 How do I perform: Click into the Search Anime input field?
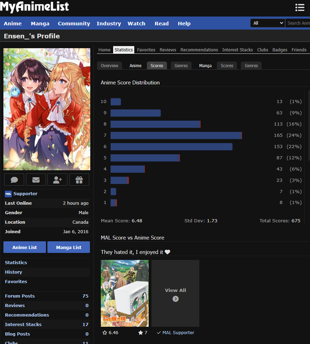(x=298, y=23)
